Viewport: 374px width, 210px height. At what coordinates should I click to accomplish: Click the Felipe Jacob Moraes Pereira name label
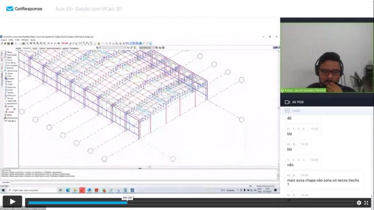pos(303,91)
